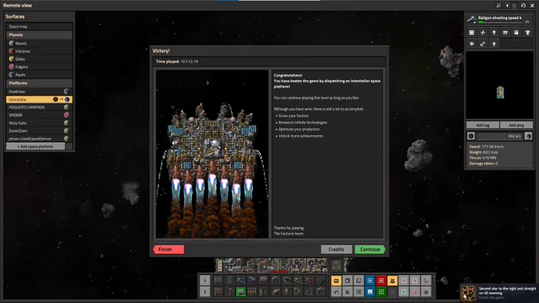Click the red Finish button
The height and width of the screenshot is (303, 539).
pos(168,249)
